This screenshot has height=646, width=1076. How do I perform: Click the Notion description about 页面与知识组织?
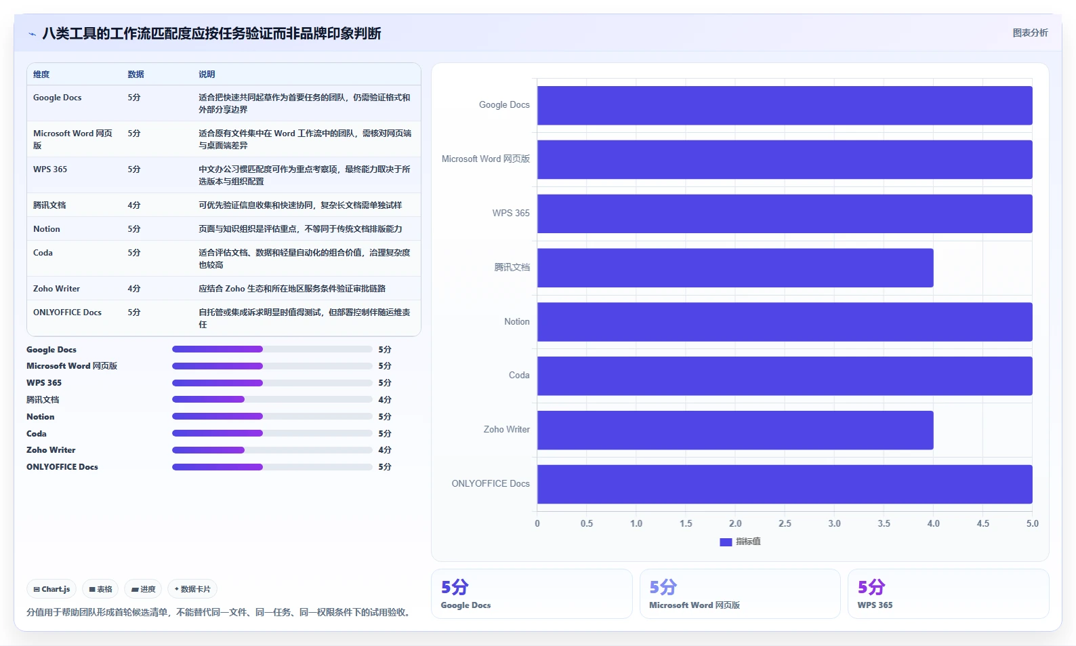pyautogui.click(x=300, y=229)
